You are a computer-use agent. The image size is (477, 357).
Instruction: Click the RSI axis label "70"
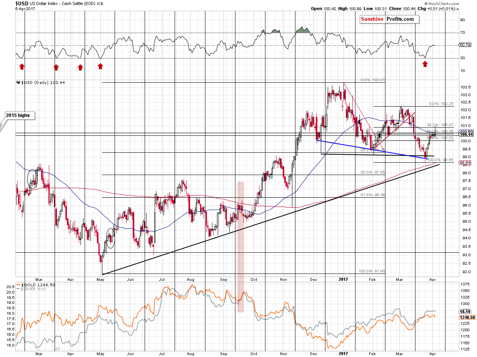462,33
